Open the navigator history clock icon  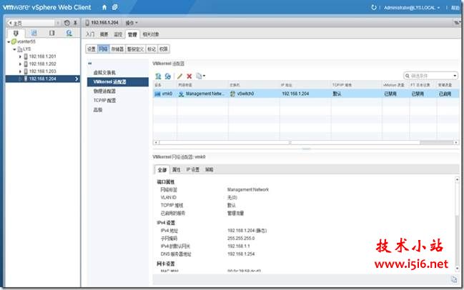pyautogui.click(x=67, y=23)
